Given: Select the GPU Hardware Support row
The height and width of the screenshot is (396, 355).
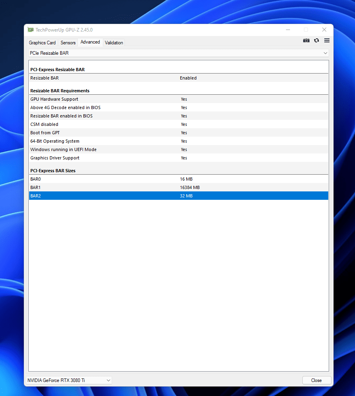Looking at the screenshot, I should pyautogui.click(x=179, y=99).
